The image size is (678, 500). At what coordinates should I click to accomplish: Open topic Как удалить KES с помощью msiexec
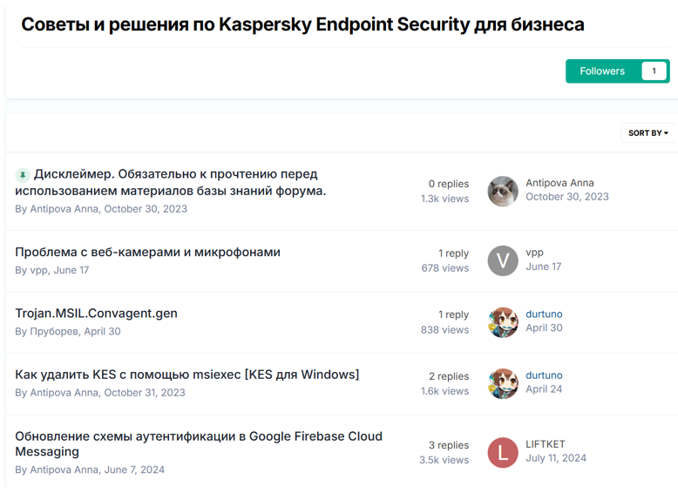[x=186, y=375]
